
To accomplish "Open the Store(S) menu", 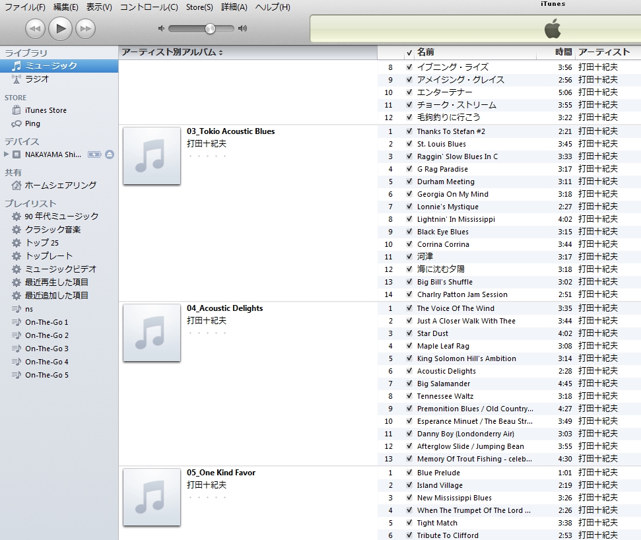I will tap(199, 7).
